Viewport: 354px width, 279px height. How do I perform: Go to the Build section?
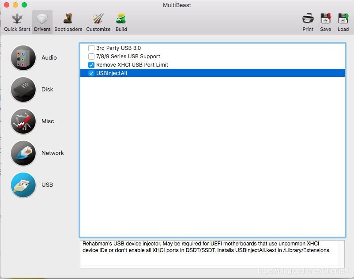[x=121, y=23]
